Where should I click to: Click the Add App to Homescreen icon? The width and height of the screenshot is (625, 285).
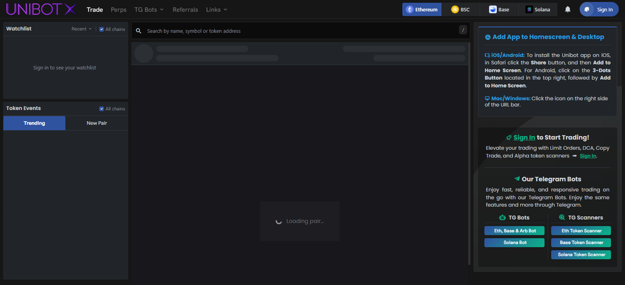[x=488, y=37]
